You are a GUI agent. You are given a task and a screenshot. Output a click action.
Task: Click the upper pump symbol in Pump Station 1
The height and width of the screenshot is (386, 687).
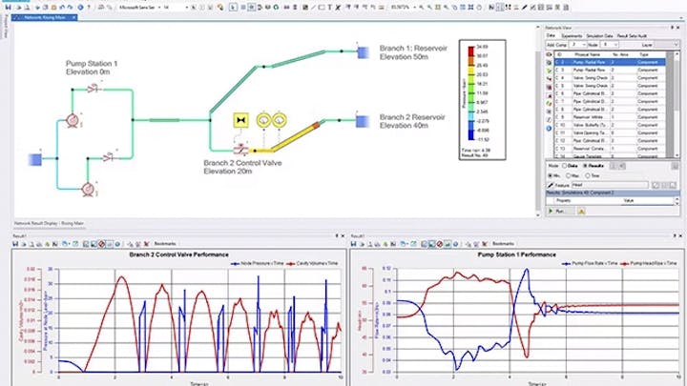coord(73,120)
